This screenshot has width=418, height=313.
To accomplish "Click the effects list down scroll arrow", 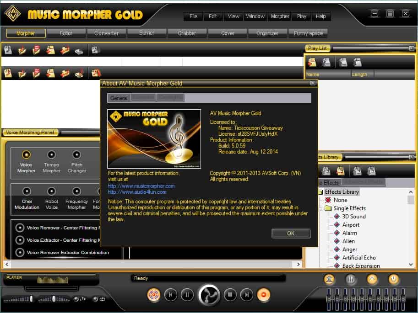I will (411, 265).
